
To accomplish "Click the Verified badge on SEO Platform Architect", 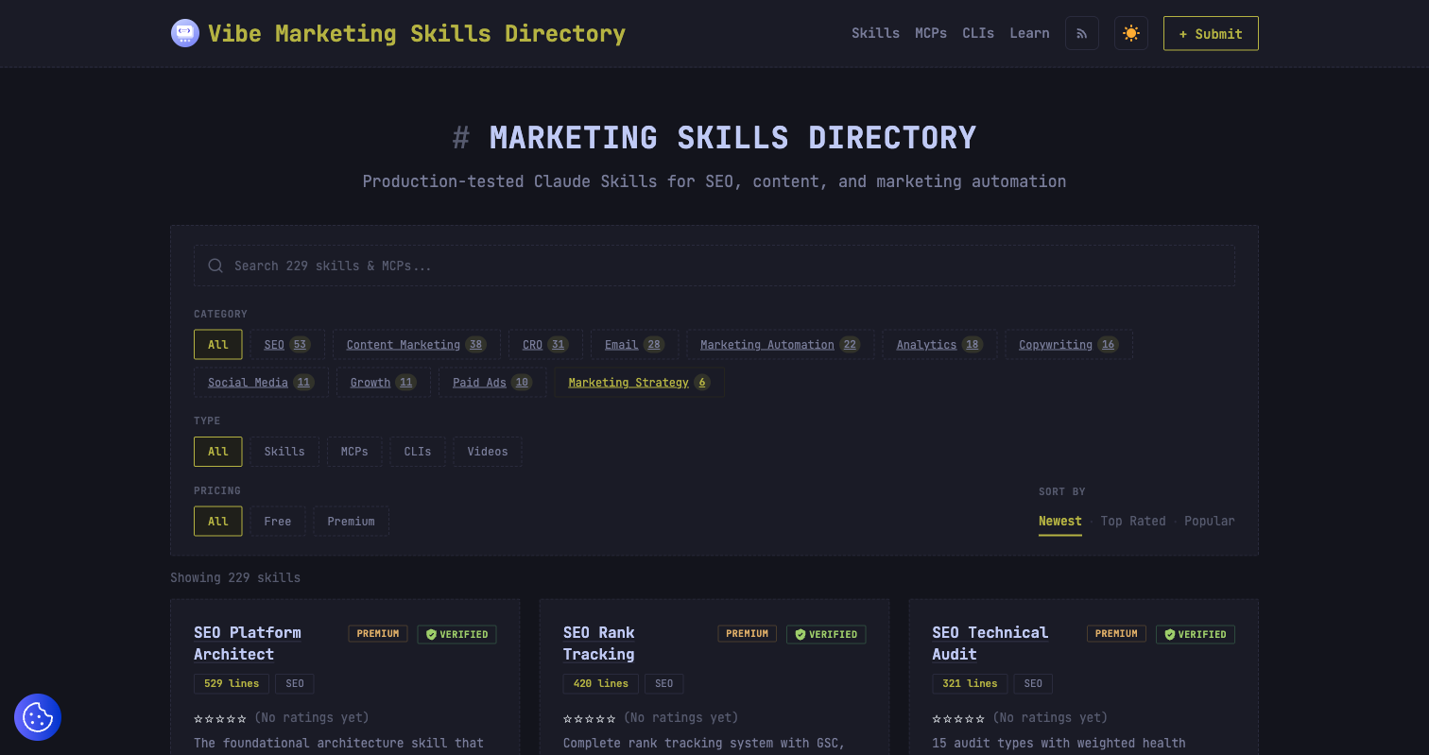I will pos(456,634).
